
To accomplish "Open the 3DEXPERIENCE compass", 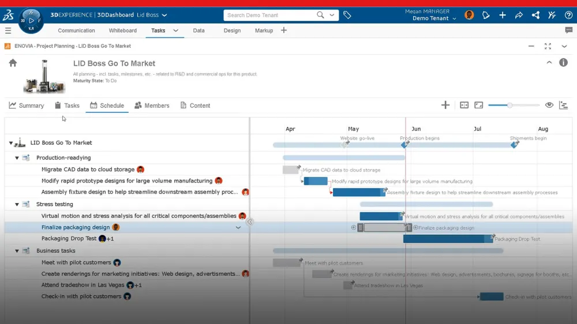I will pos(31,20).
